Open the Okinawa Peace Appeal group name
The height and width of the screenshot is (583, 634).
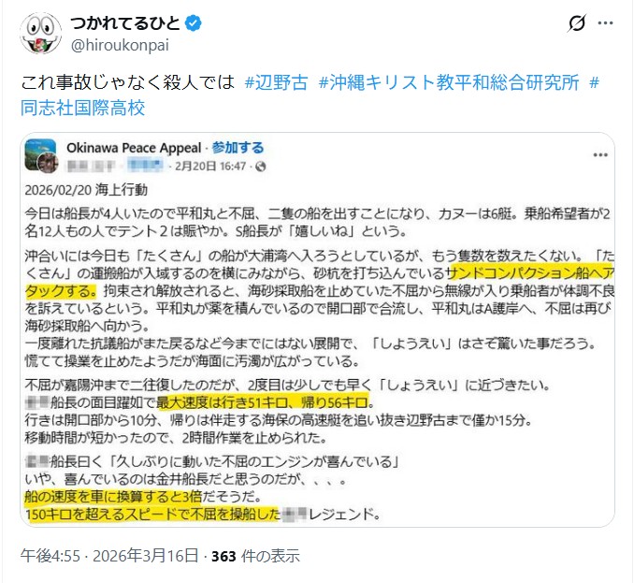pyautogui.click(x=134, y=148)
